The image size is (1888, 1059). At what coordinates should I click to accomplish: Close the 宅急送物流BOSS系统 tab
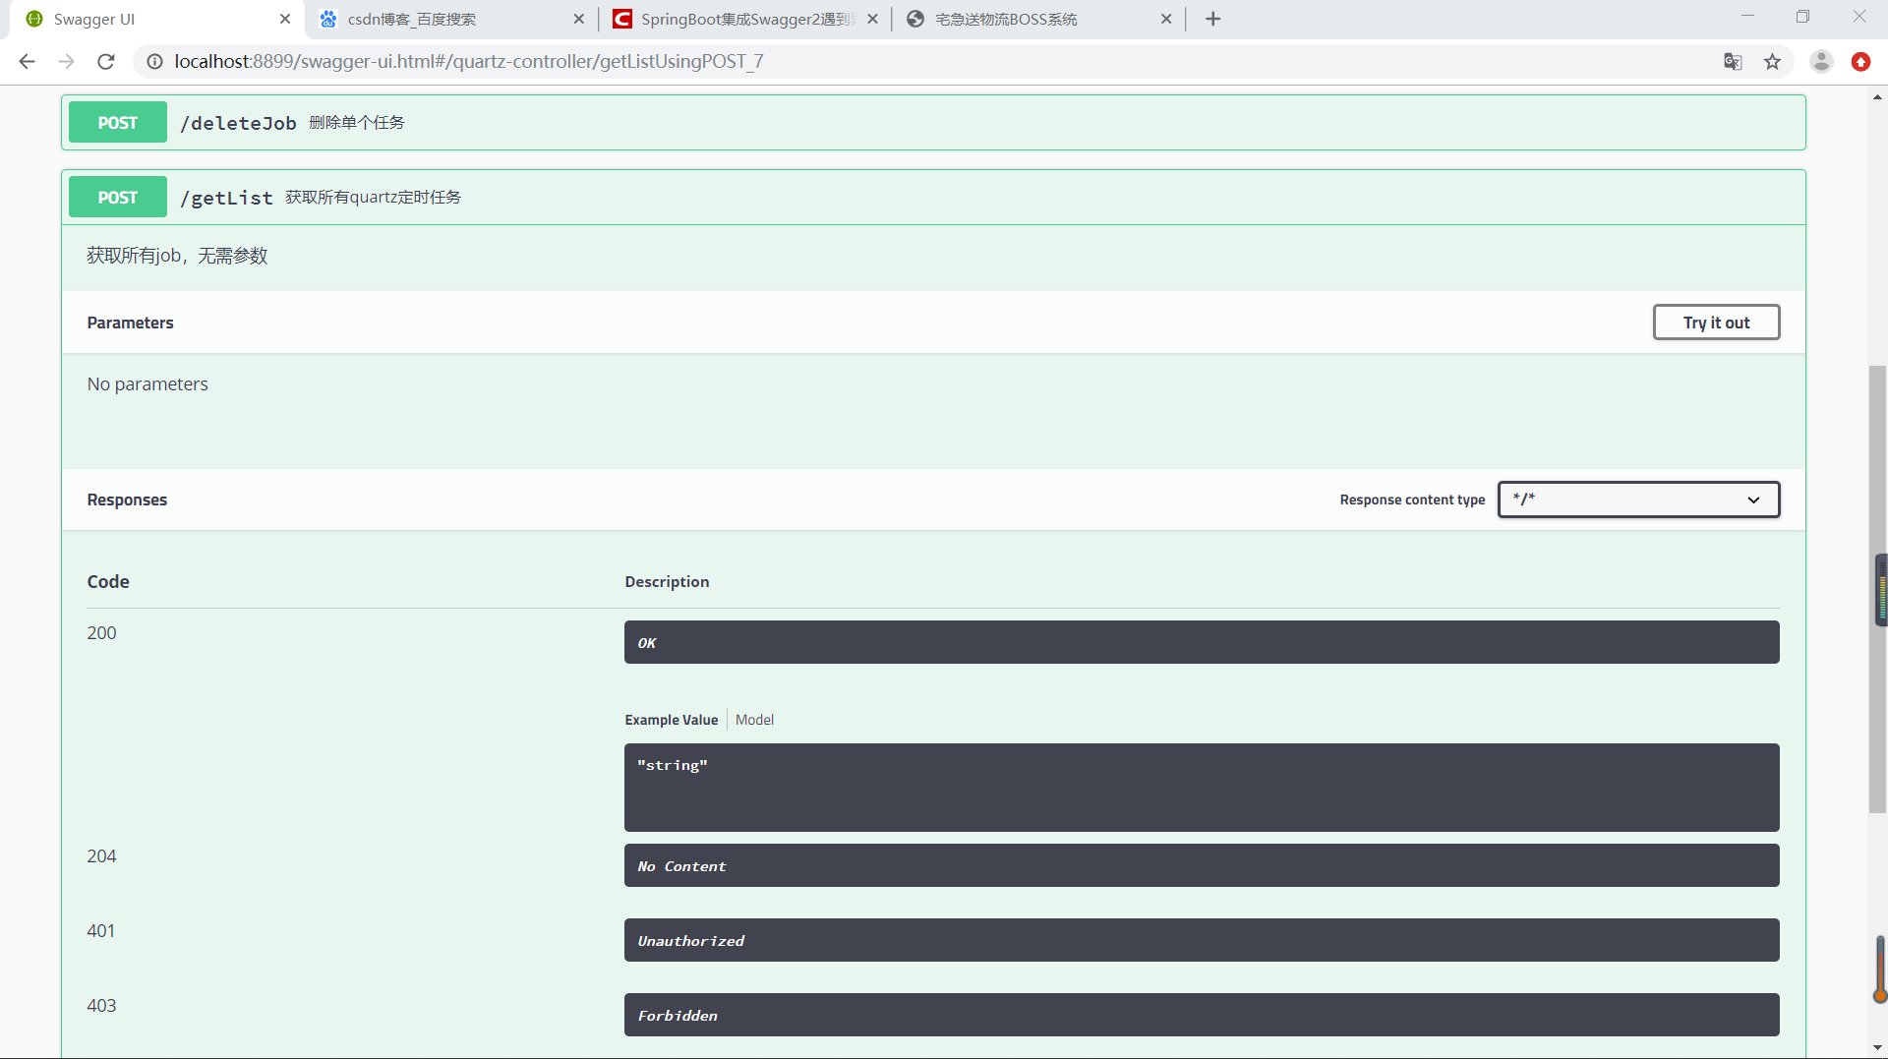[x=1166, y=19]
